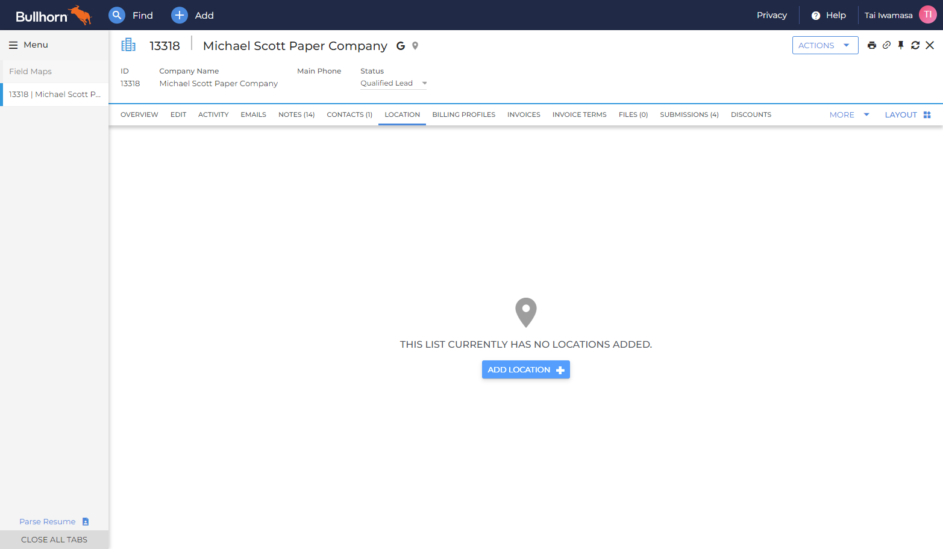The height and width of the screenshot is (549, 943).
Task: Expand the More tabs dropdown
Action: 849,115
